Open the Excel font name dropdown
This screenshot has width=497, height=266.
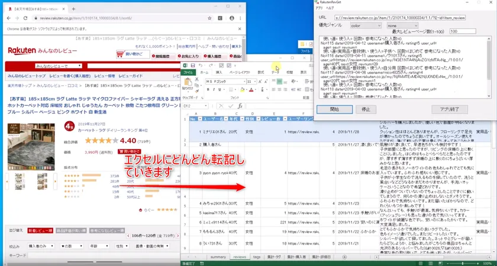point(244,82)
